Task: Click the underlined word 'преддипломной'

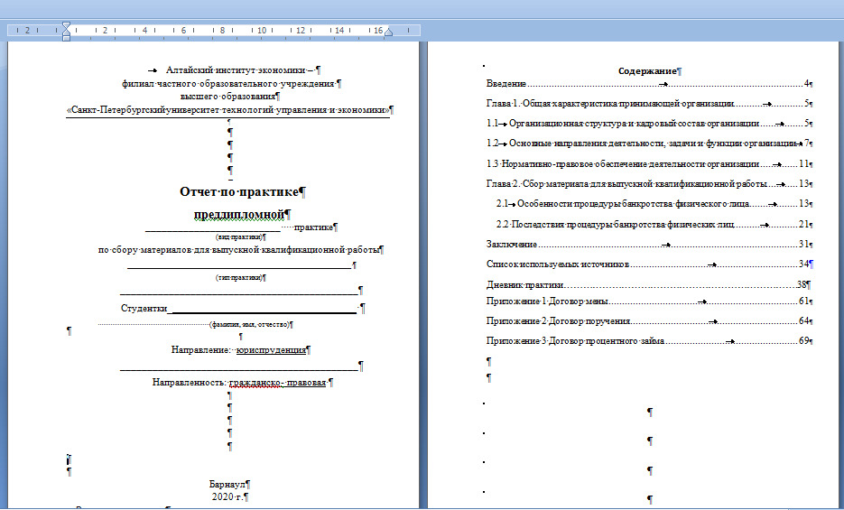Action: point(238,215)
